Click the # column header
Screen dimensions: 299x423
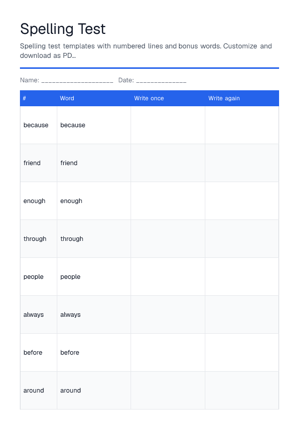point(24,98)
